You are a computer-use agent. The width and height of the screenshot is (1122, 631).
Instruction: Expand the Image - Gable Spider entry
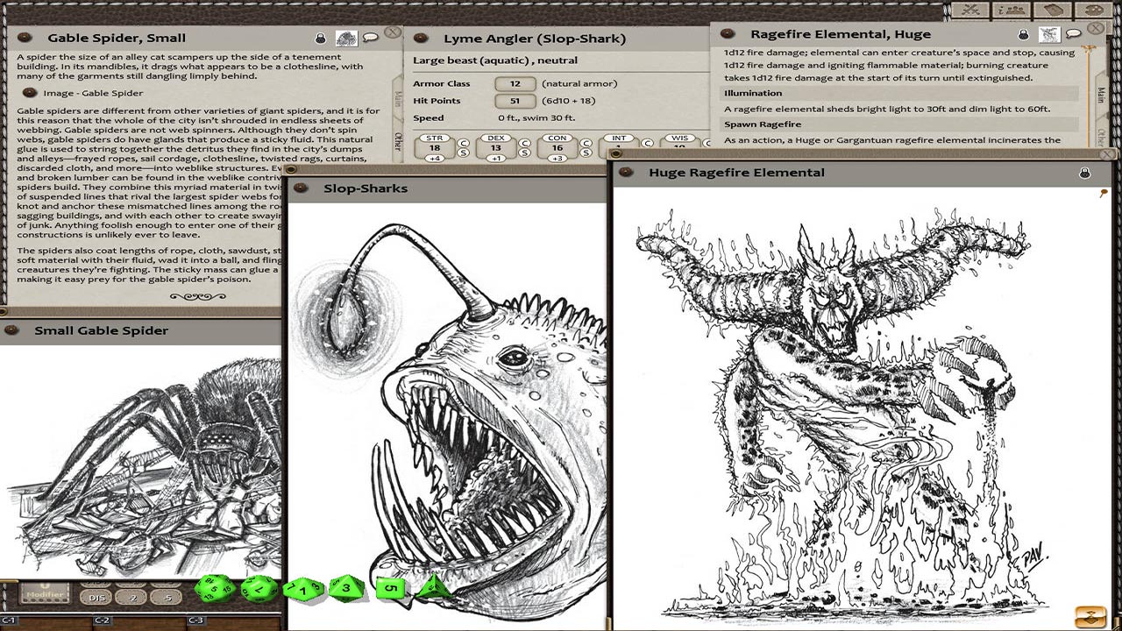[x=30, y=91]
